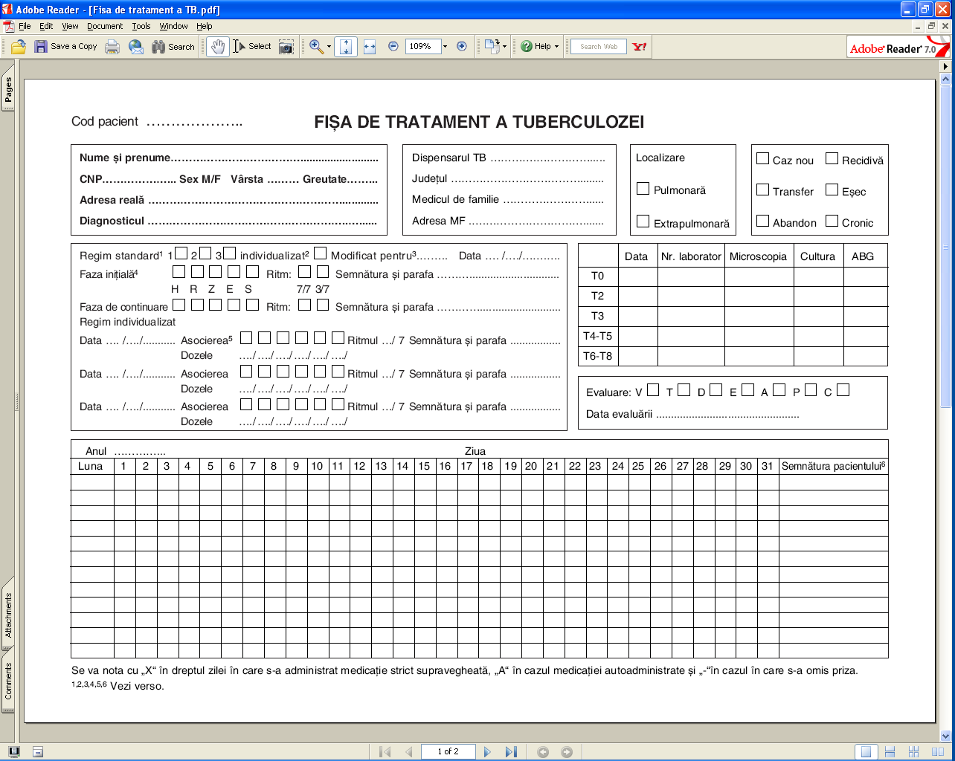This screenshot has height=761, width=955.
Task: Switch to Facing pages layout
Action: [x=937, y=752]
